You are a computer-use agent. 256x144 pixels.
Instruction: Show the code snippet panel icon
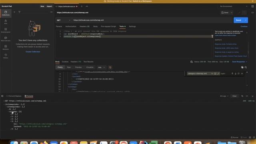pyautogui.click(x=252, y=12)
